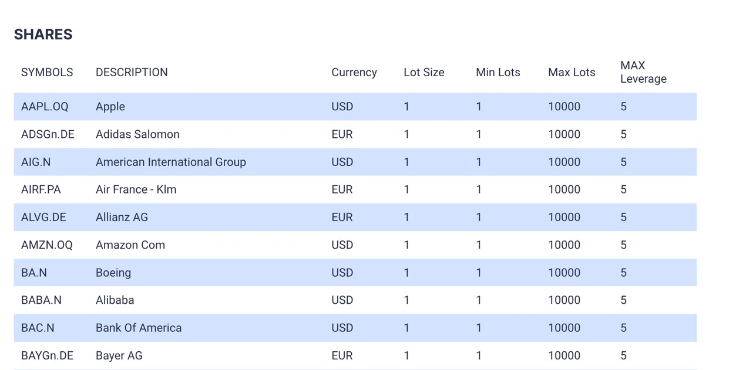Click leverage value 5 in Bayer AG row
The image size is (746, 370).
624,355
